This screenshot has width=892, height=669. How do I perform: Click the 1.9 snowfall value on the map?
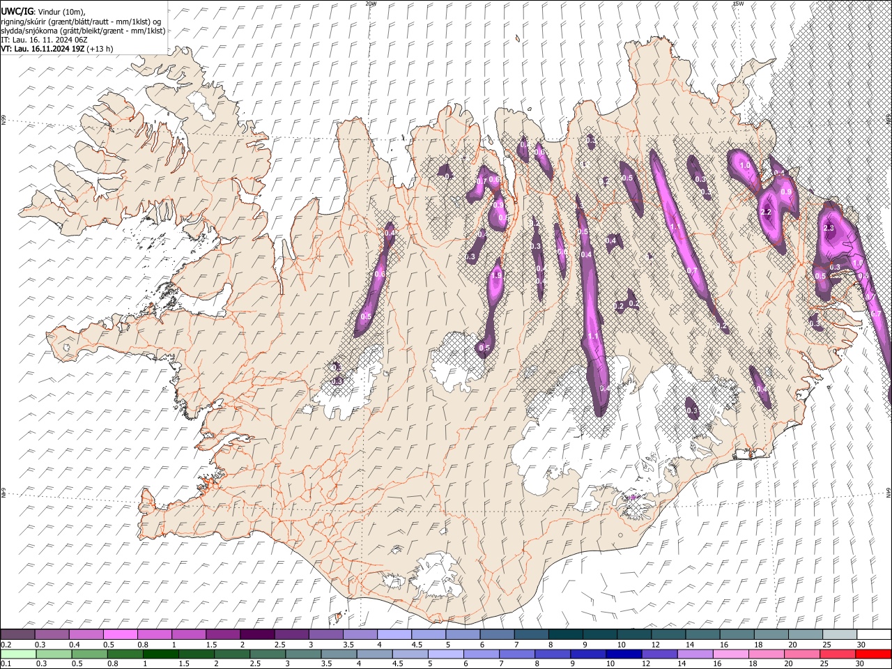[x=497, y=275]
